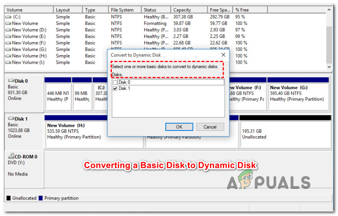Screen dimensions: 338x216
Task: Click the 307.38 GB capacity cell
Action: point(183,17)
